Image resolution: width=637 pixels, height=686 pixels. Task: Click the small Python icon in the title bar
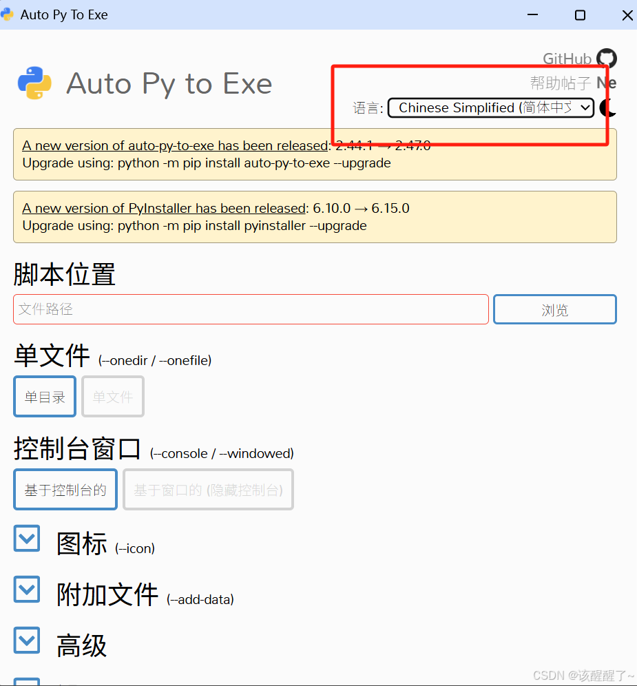click(7, 14)
